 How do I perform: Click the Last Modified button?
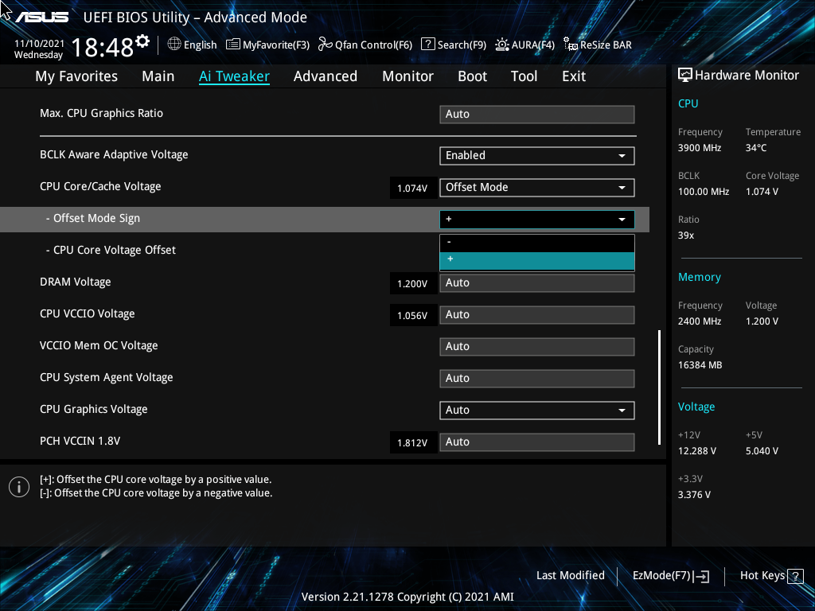tap(570, 576)
